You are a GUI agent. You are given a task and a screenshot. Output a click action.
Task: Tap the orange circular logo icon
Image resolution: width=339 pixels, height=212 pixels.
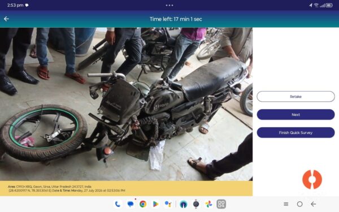[x=312, y=180]
